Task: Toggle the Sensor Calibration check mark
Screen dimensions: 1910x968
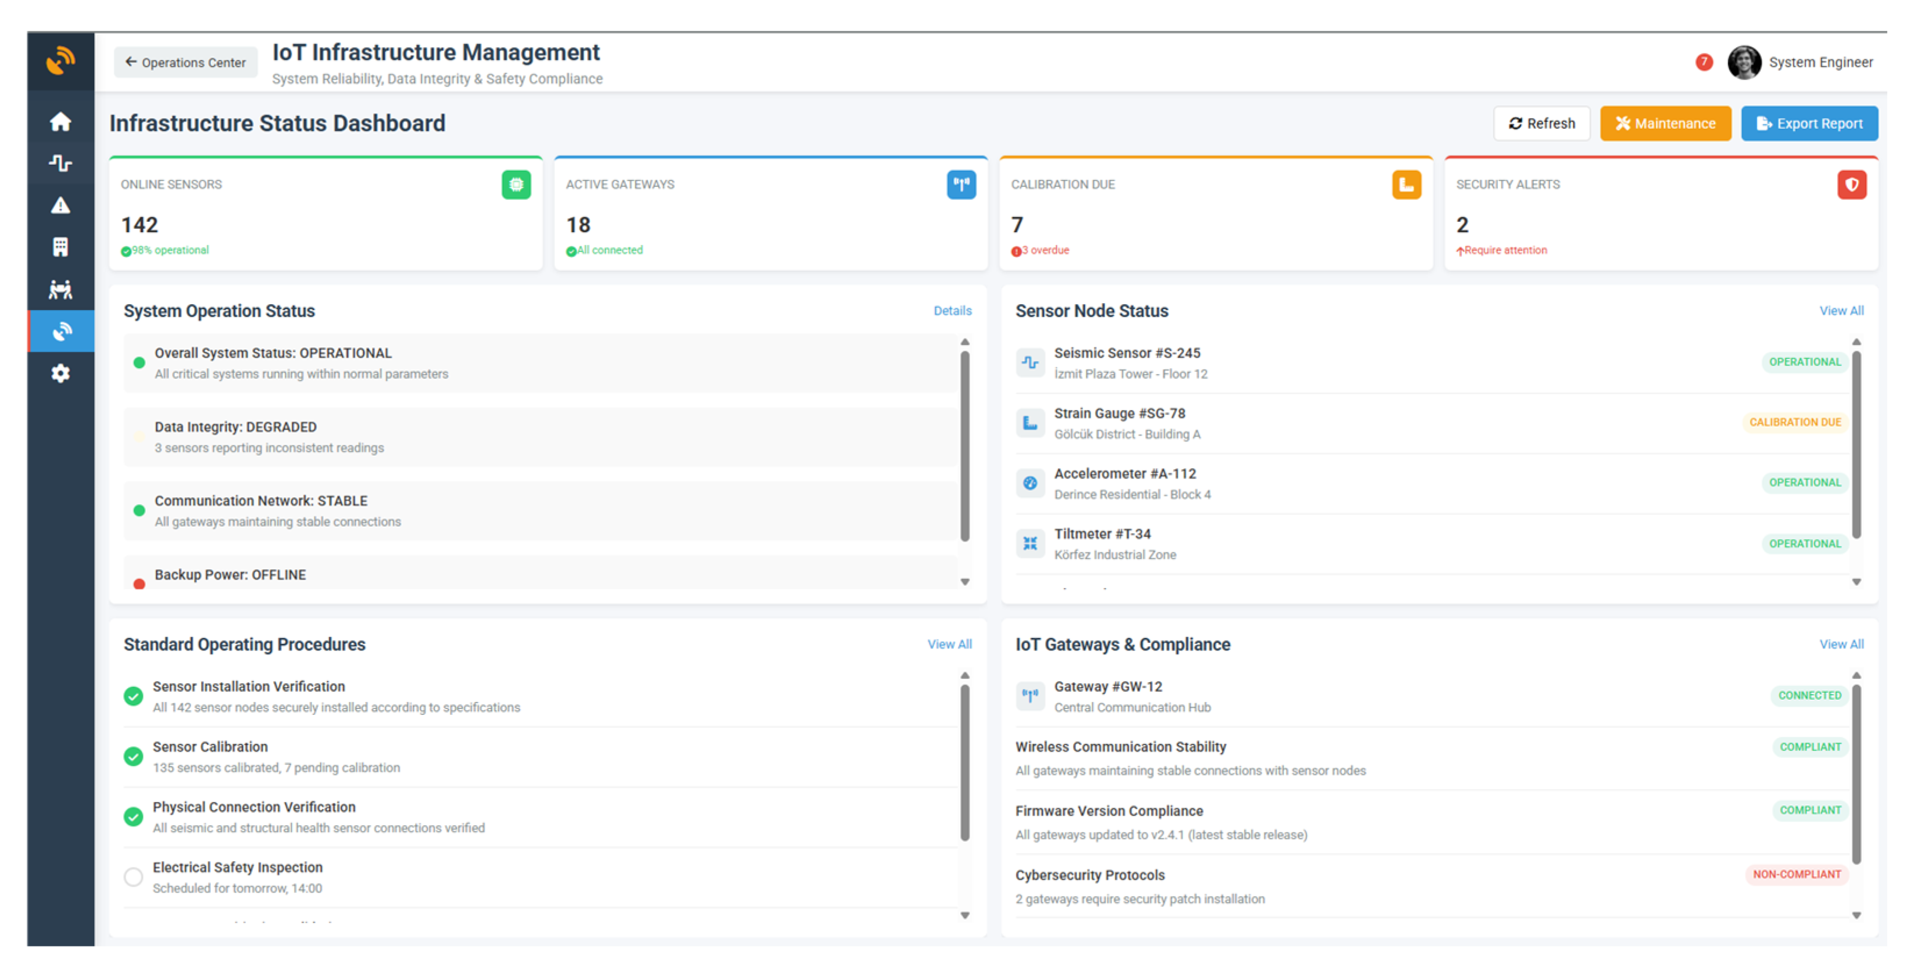Action: point(134,756)
